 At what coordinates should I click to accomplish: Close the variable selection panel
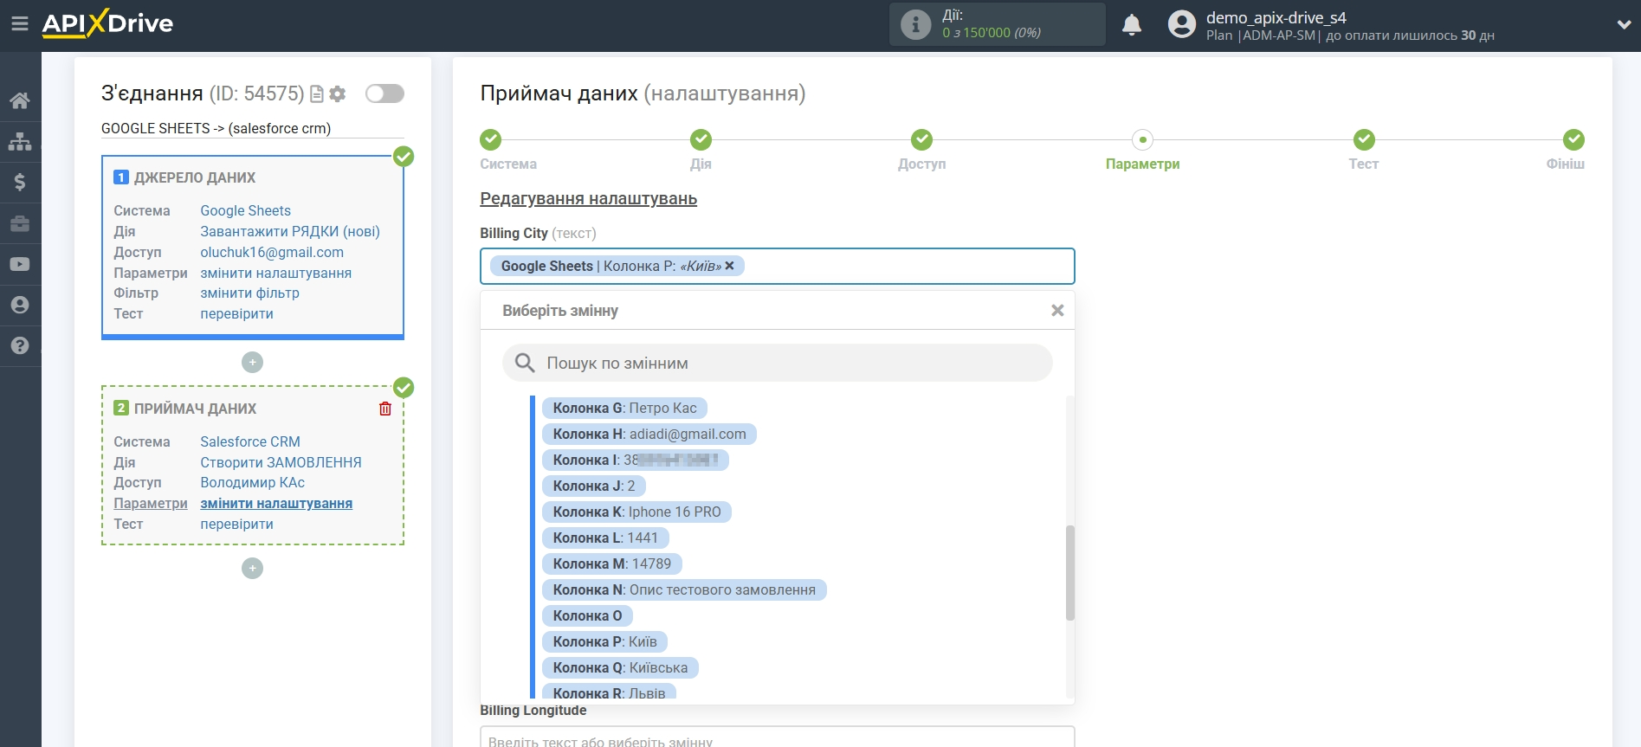[x=1057, y=310]
